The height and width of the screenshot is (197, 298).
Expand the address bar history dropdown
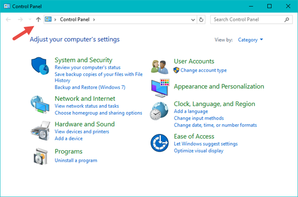pyautogui.click(x=193, y=20)
